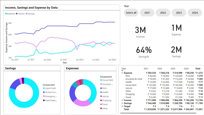Filter the dashboard to year 2023
The image size is (204, 115).
(179, 13)
